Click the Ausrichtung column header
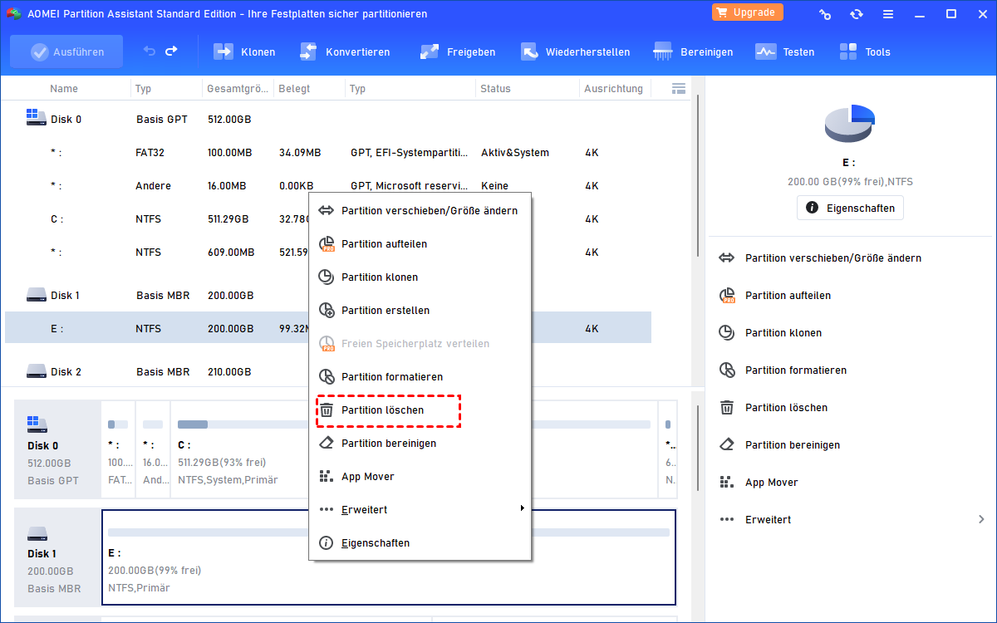Image resolution: width=997 pixels, height=623 pixels. click(x=613, y=88)
